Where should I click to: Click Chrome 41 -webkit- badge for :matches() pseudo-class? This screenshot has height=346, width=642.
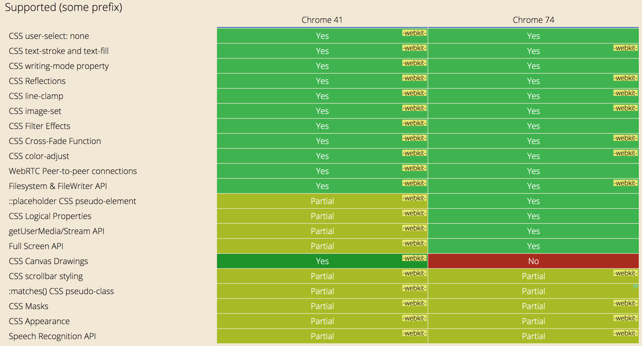(414, 289)
